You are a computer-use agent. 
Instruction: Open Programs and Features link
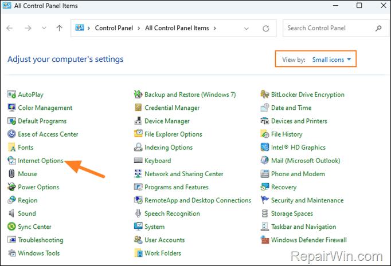(177, 187)
